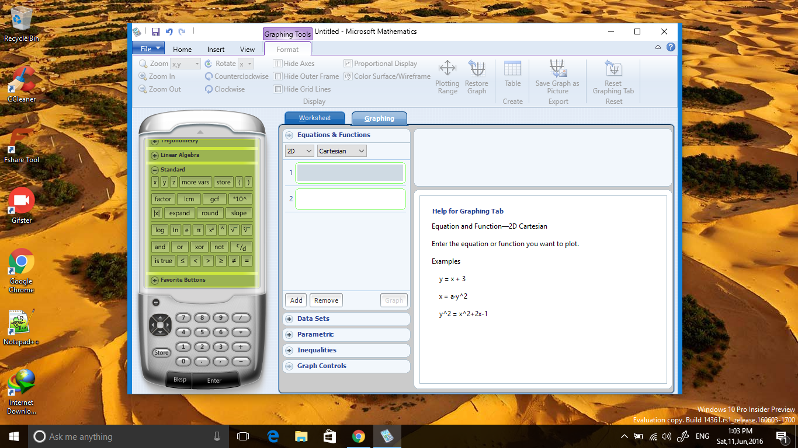Open the Rotate axis x dropdown
Viewport: 798px width, 448px height.
coord(246,64)
